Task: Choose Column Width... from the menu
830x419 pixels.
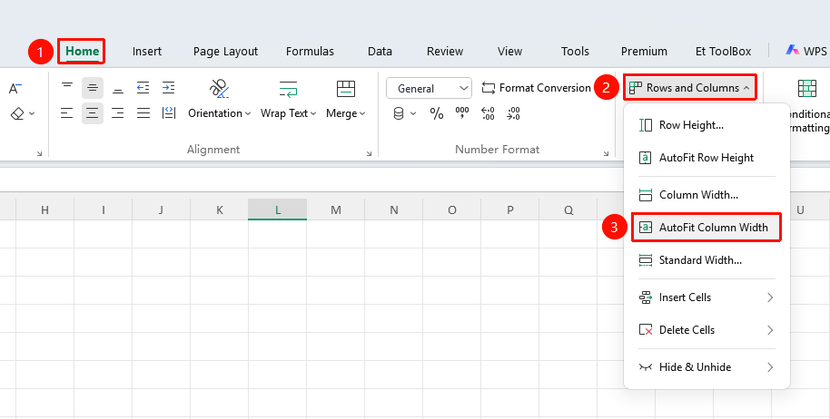Action: tap(706, 195)
